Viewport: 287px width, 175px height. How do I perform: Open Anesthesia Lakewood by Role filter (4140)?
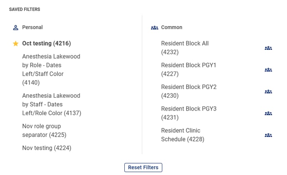point(51,69)
